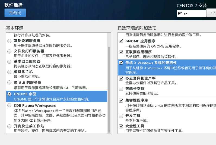
Task: Click the text 支持使用智能卡验证。
Action: 142,93
